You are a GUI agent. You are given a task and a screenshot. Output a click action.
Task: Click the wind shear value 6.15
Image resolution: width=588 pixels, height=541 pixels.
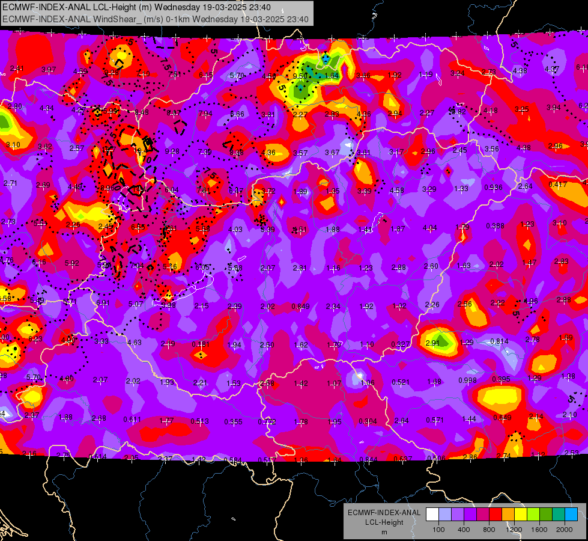coord(206,75)
